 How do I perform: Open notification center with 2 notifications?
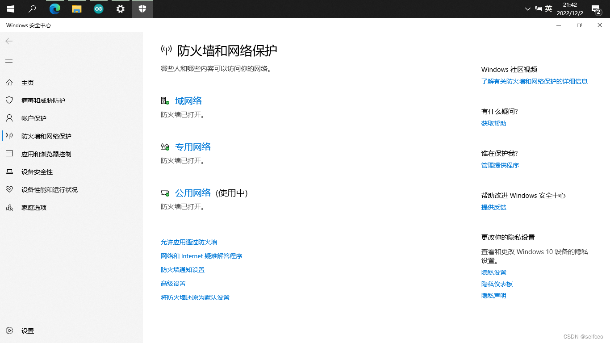[x=596, y=9]
